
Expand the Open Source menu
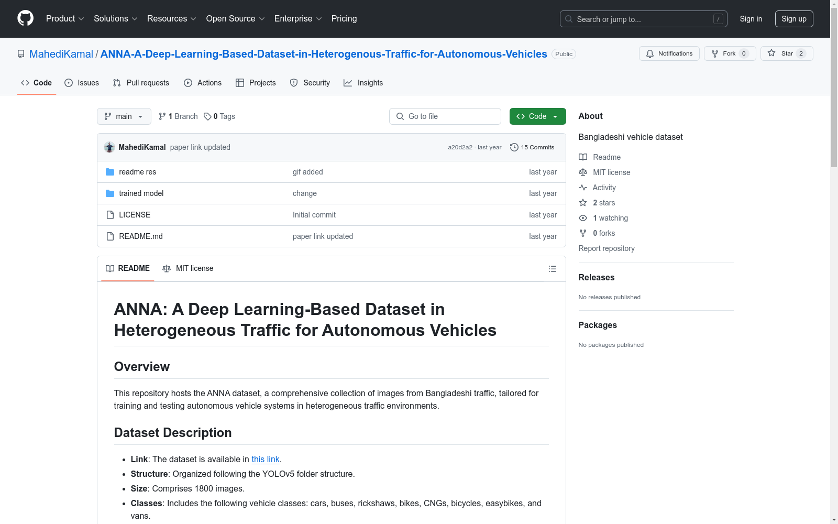point(236,19)
